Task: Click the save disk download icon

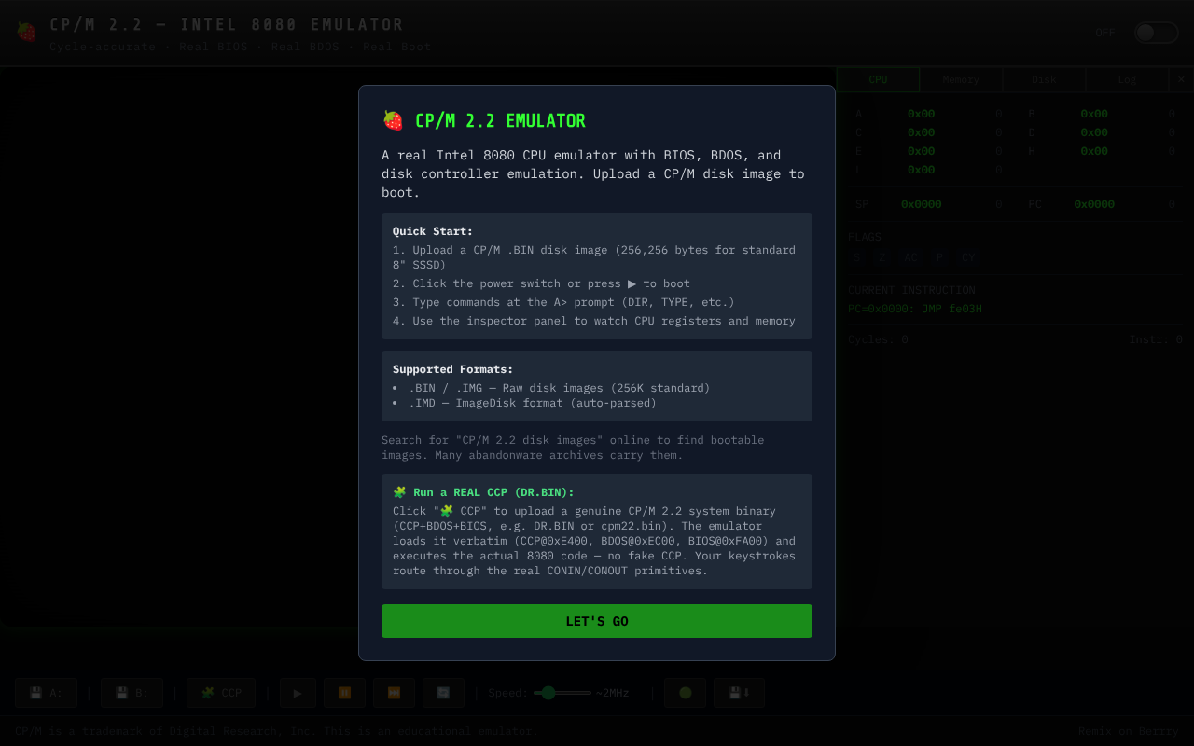Action: pos(739,693)
